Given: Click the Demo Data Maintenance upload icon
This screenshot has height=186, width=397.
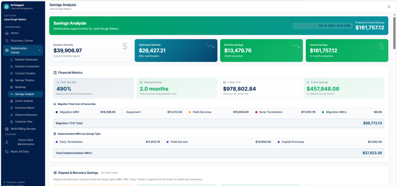Looking at the screenshot, I should click(x=7, y=142).
